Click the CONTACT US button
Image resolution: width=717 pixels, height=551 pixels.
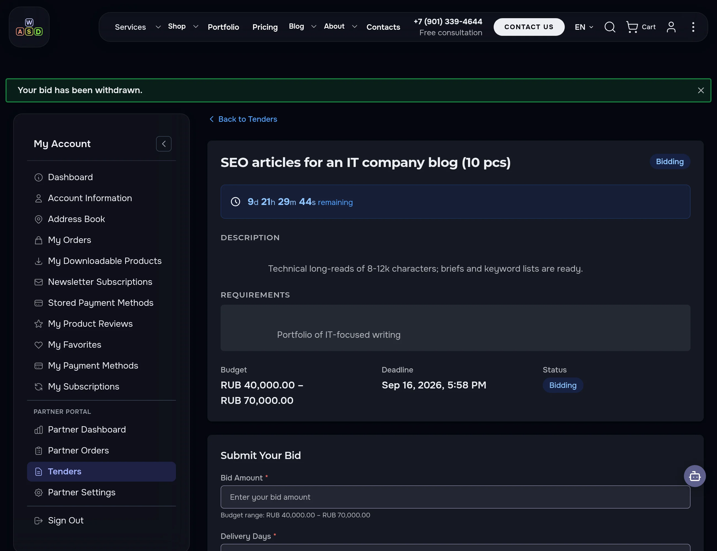pyautogui.click(x=529, y=27)
